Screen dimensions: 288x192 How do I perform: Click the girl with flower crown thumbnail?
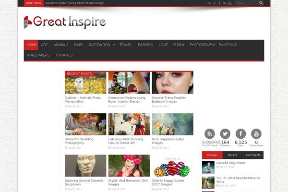(x=129, y=166)
